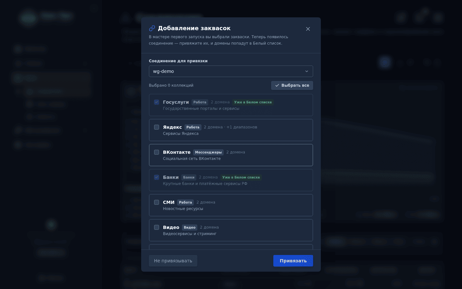Click the Сервисы Яндекса description
Image resolution: width=462 pixels, height=289 pixels.
tap(181, 134)
